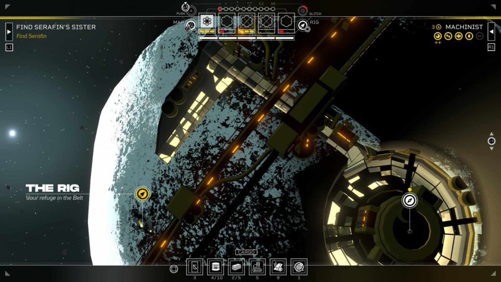This screenshot has width=501, height=282.
Task: Select the first filled dice slot
Action: point(208,22)
